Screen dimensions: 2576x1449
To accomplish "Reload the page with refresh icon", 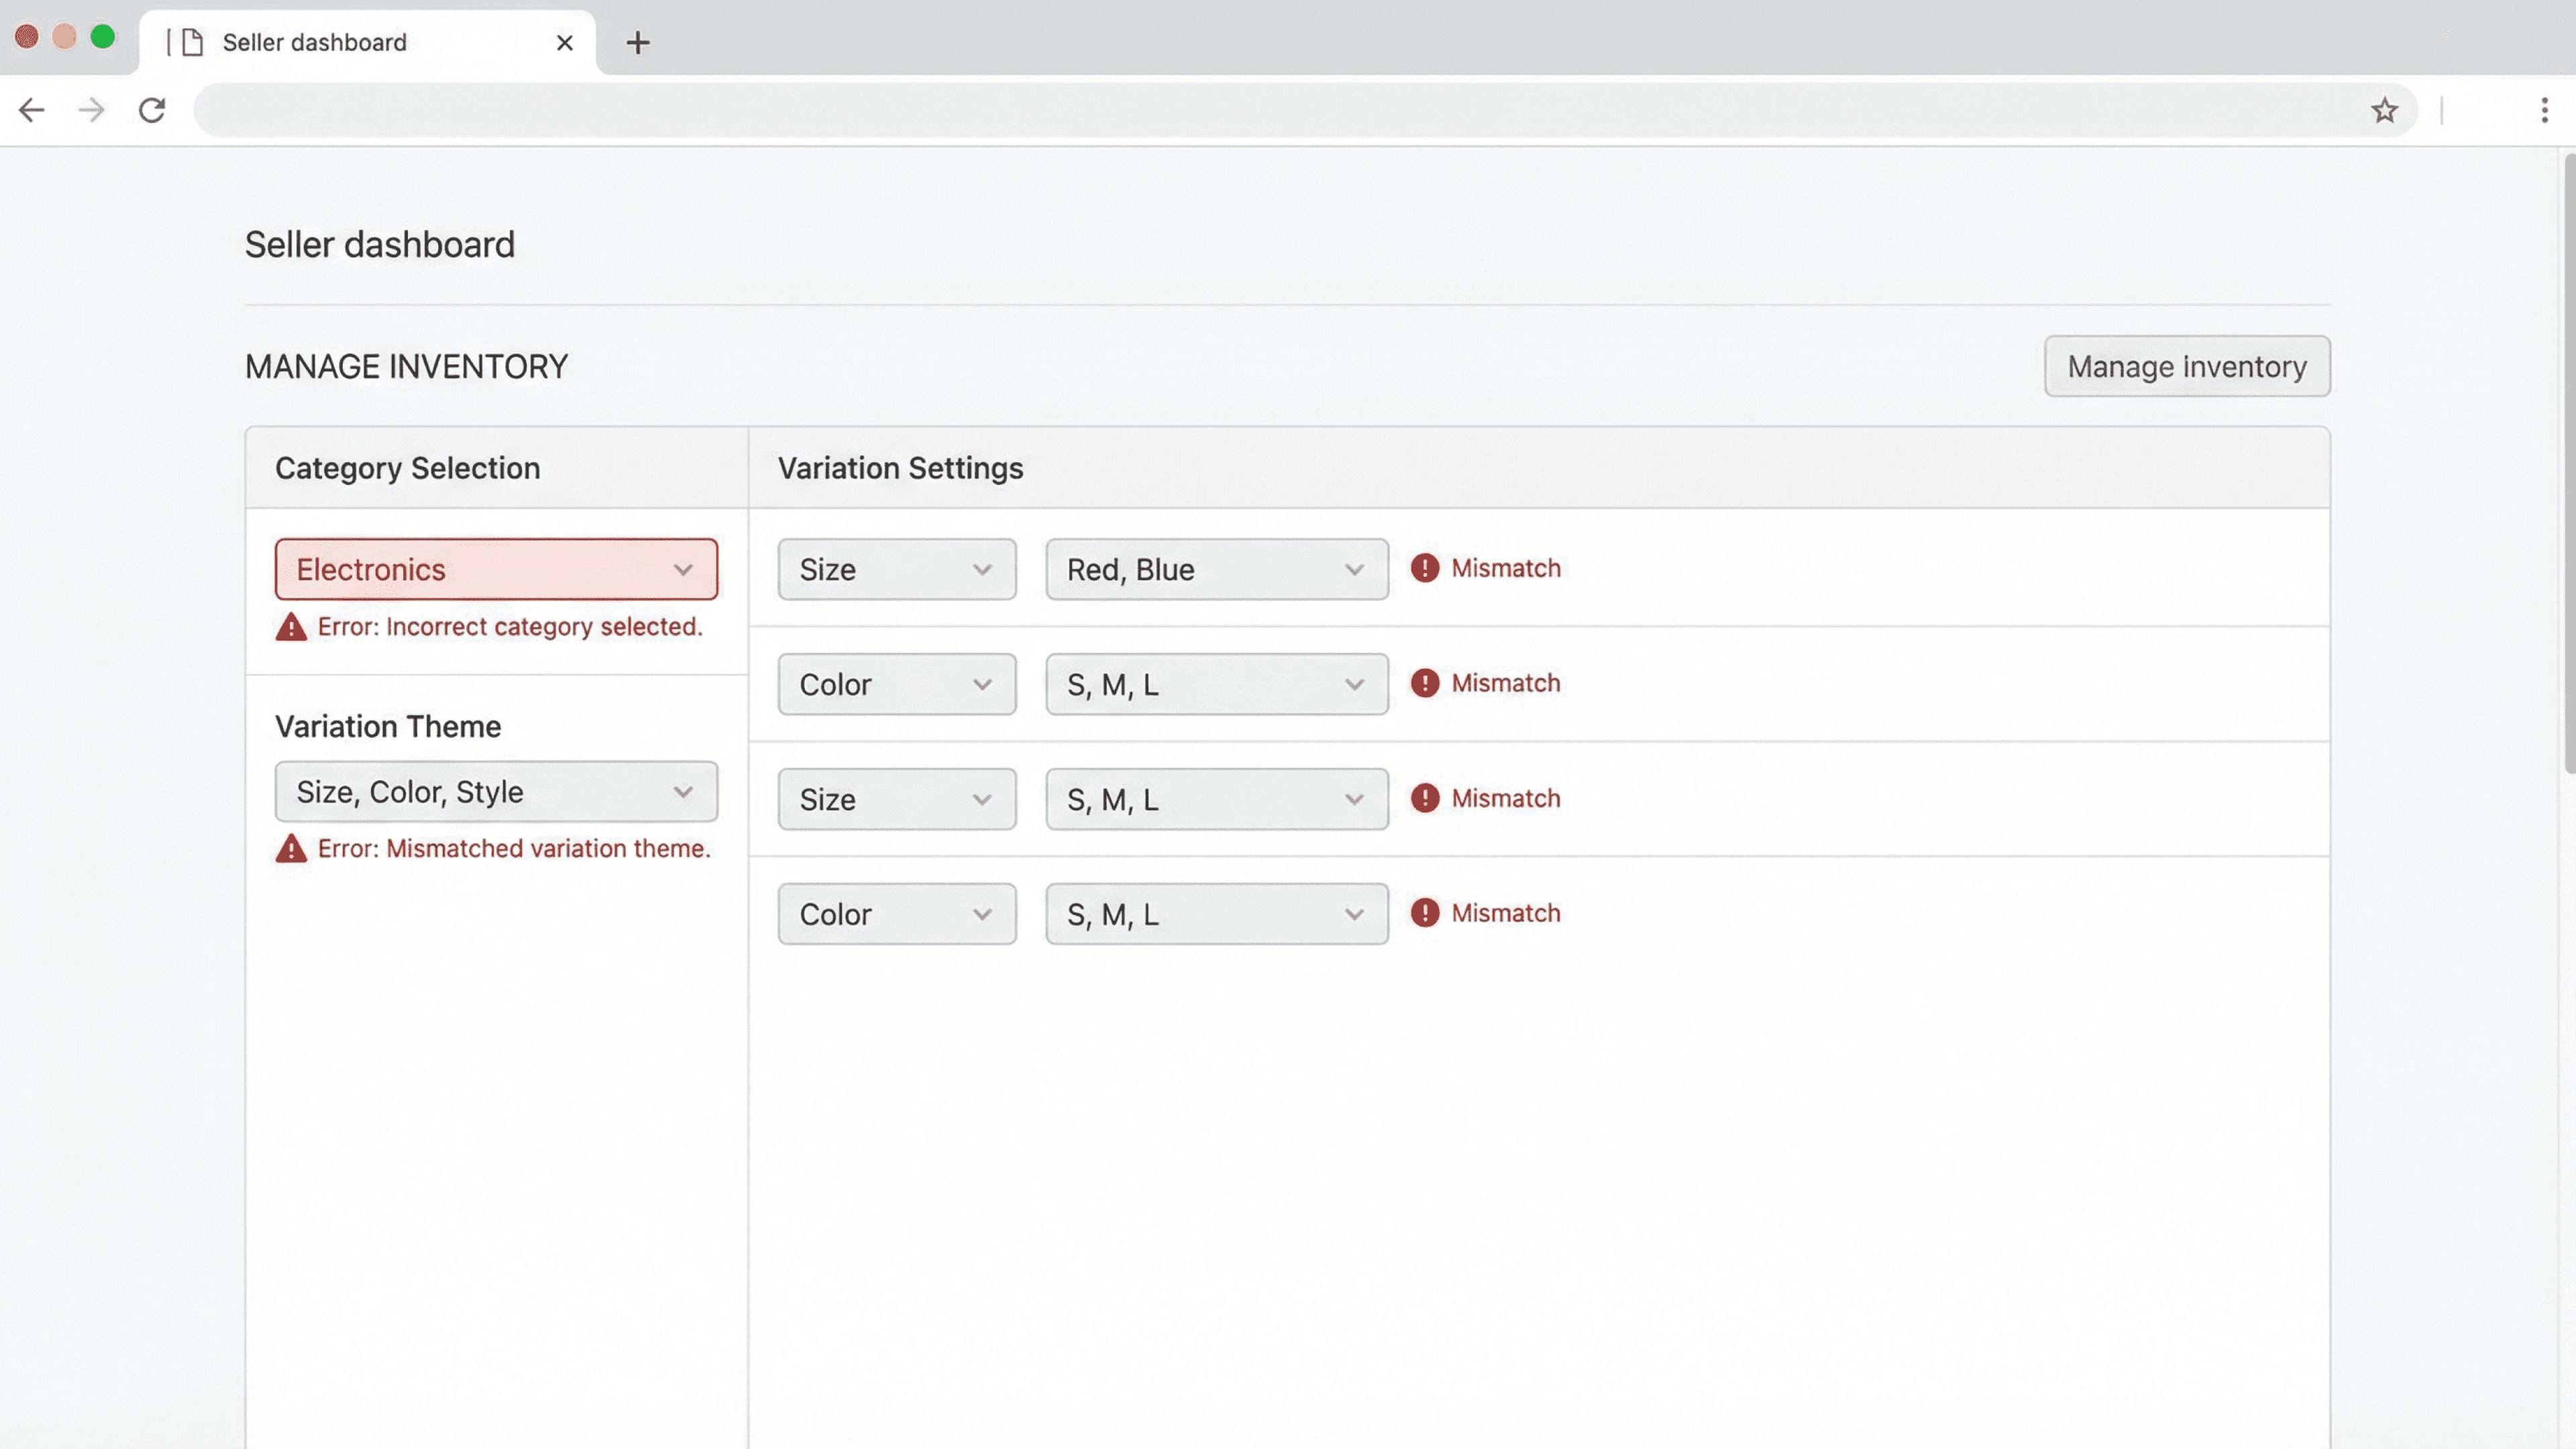I will (x=152, y=110).
